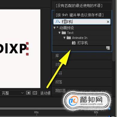Click the 02s timeline ruler mark
The image size is (117, 117).
coord(96,112)
